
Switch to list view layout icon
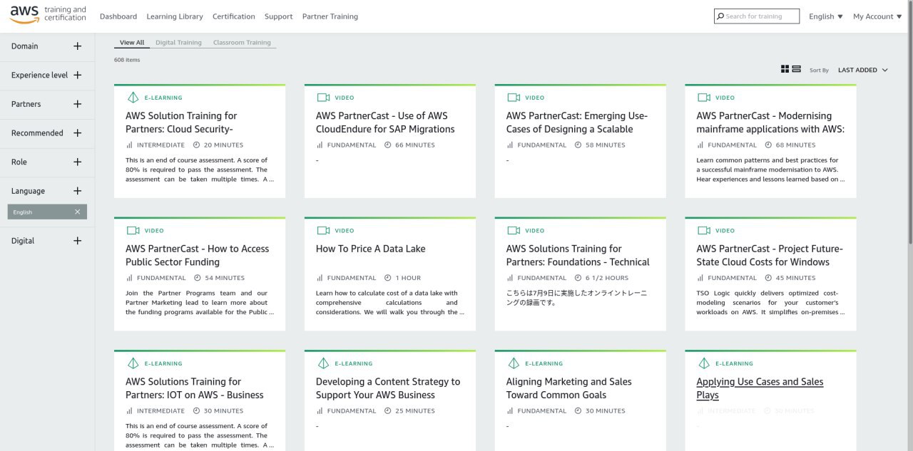tap(797, 69)
